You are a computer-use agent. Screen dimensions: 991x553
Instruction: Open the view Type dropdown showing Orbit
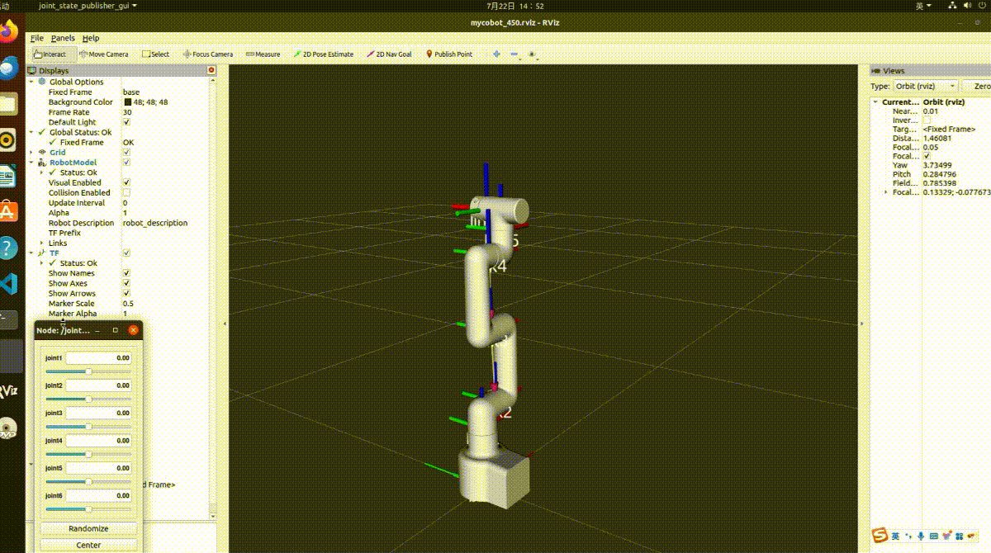926,86
